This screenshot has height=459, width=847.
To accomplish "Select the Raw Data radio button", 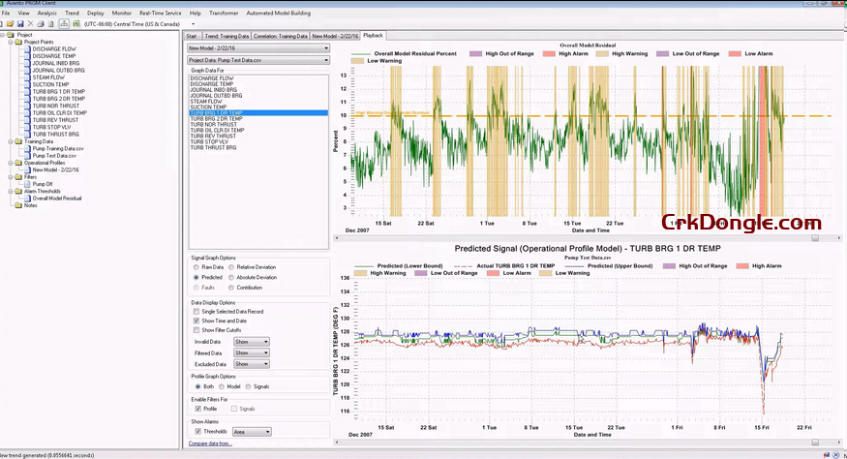I will tap(197, 266).
